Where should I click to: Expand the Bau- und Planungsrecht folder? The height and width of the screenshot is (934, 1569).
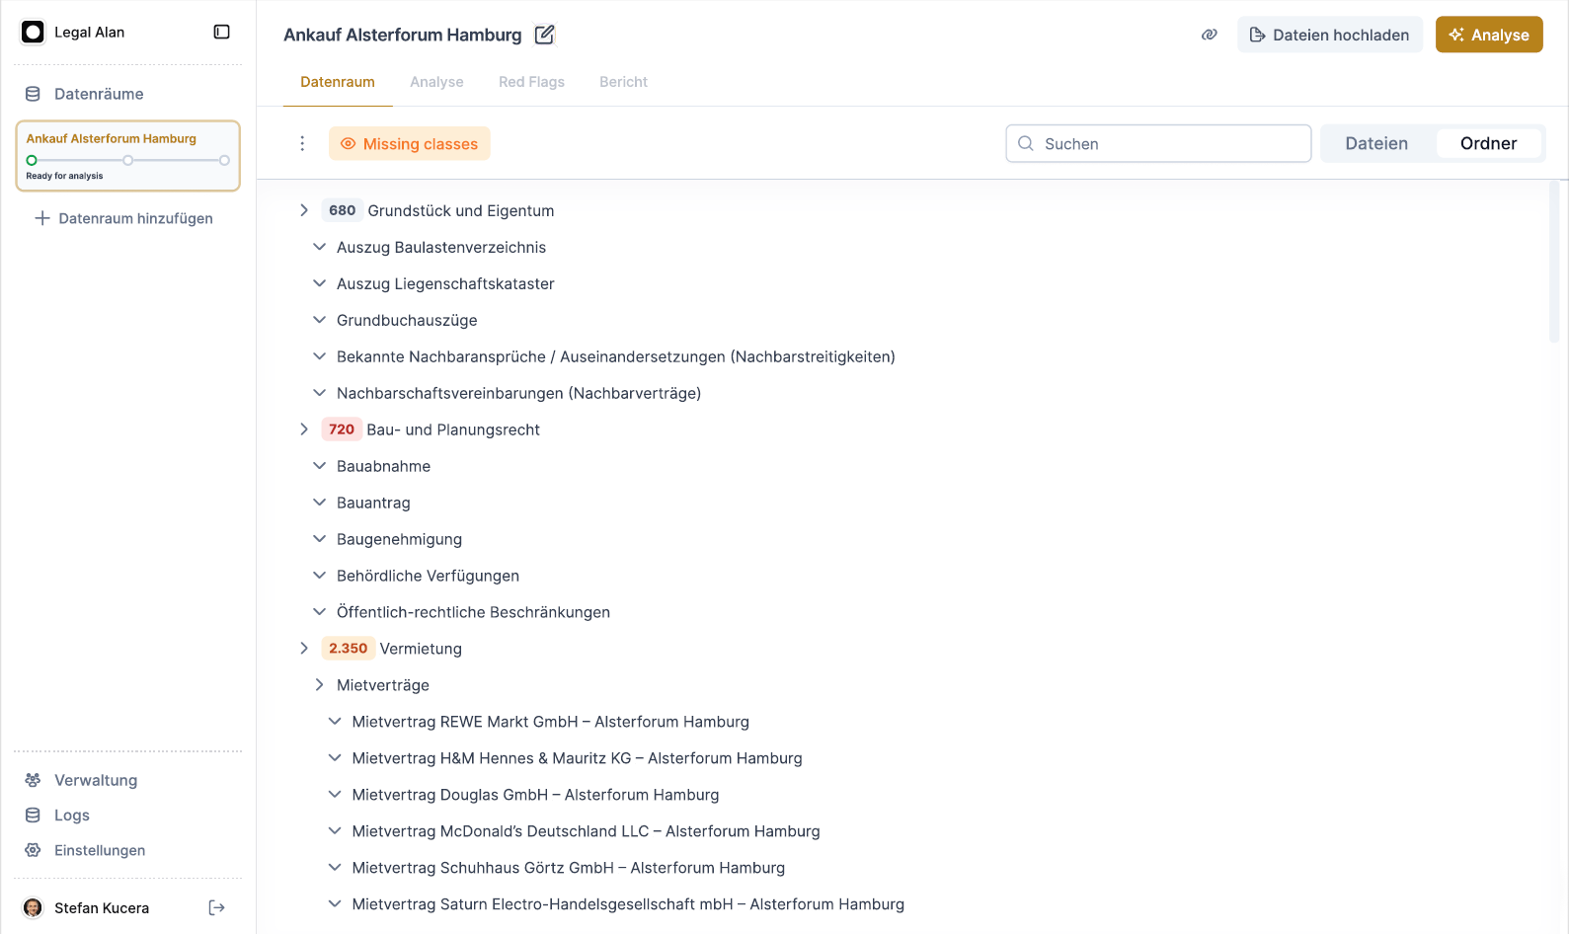point(304,429)
